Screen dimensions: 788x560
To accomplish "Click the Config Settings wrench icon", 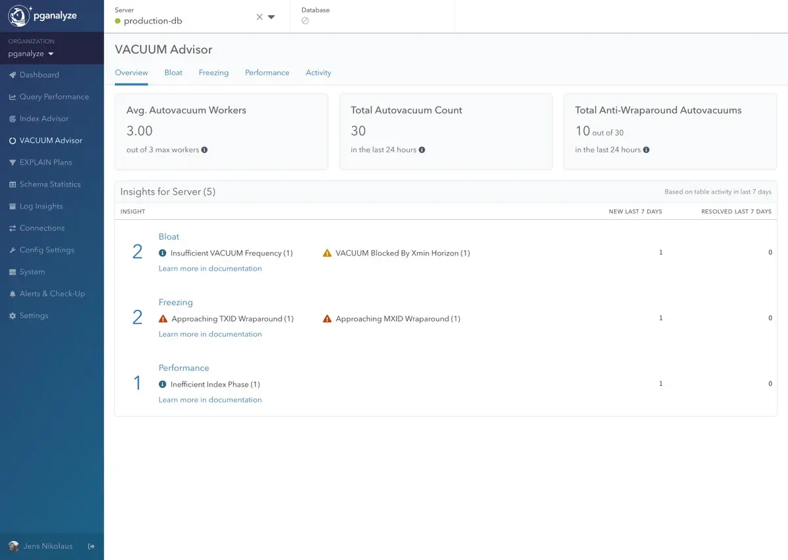I will point(12,250).
